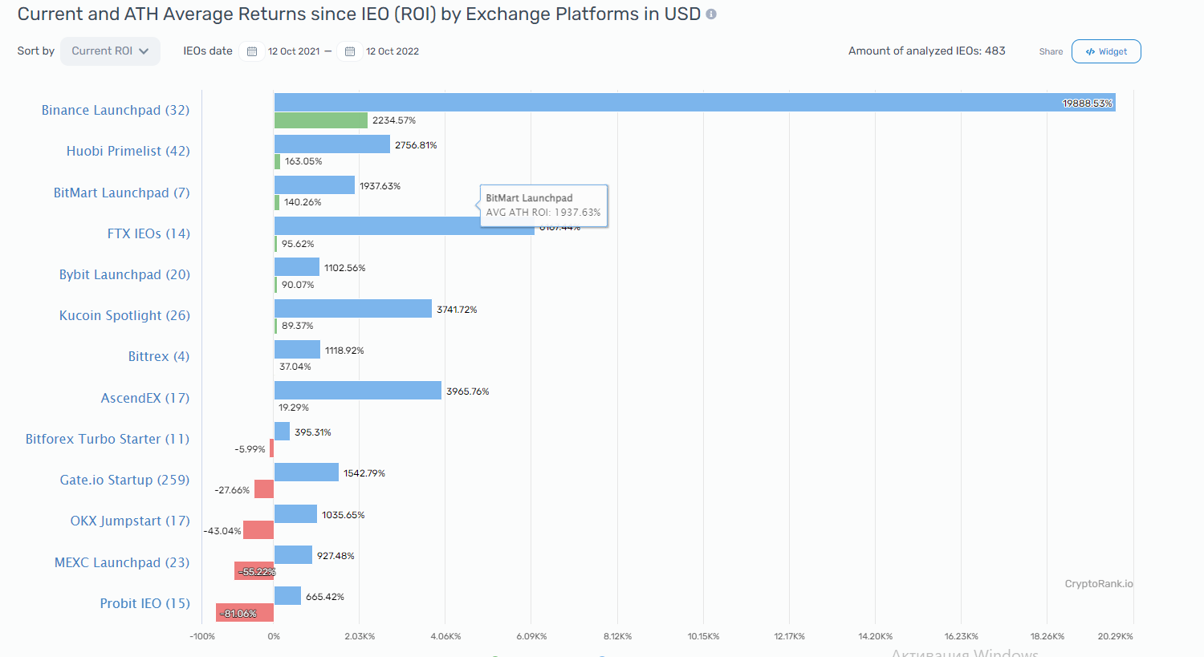Click the -100% axis label
This screenshot has width=1204, height=657.
(202, 636)
